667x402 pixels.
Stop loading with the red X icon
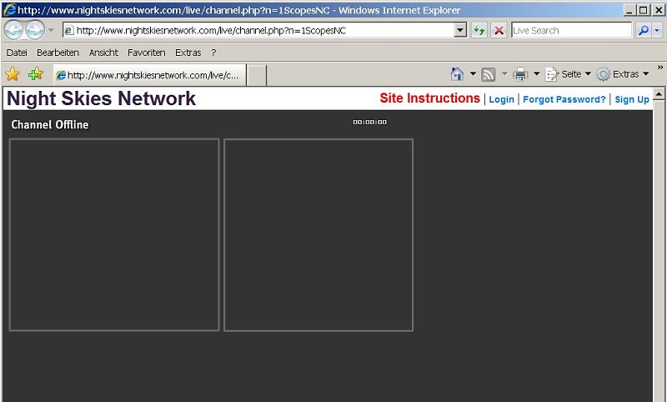click(x=499, y=31)
